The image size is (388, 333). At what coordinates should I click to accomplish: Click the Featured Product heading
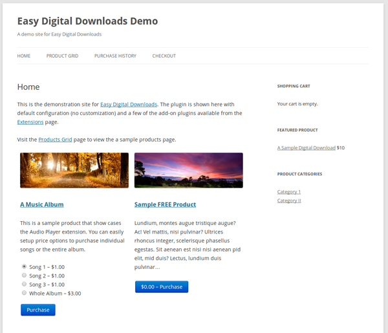pyautogui.click(x=297, y=130)
